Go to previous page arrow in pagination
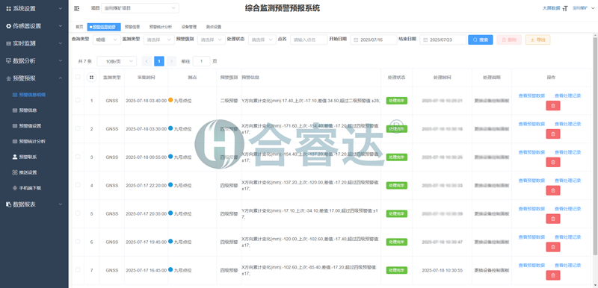 pos(147,61)
